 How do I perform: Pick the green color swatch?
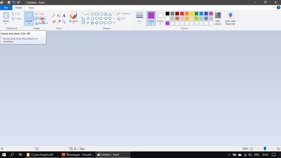click(x=196, y=14)
